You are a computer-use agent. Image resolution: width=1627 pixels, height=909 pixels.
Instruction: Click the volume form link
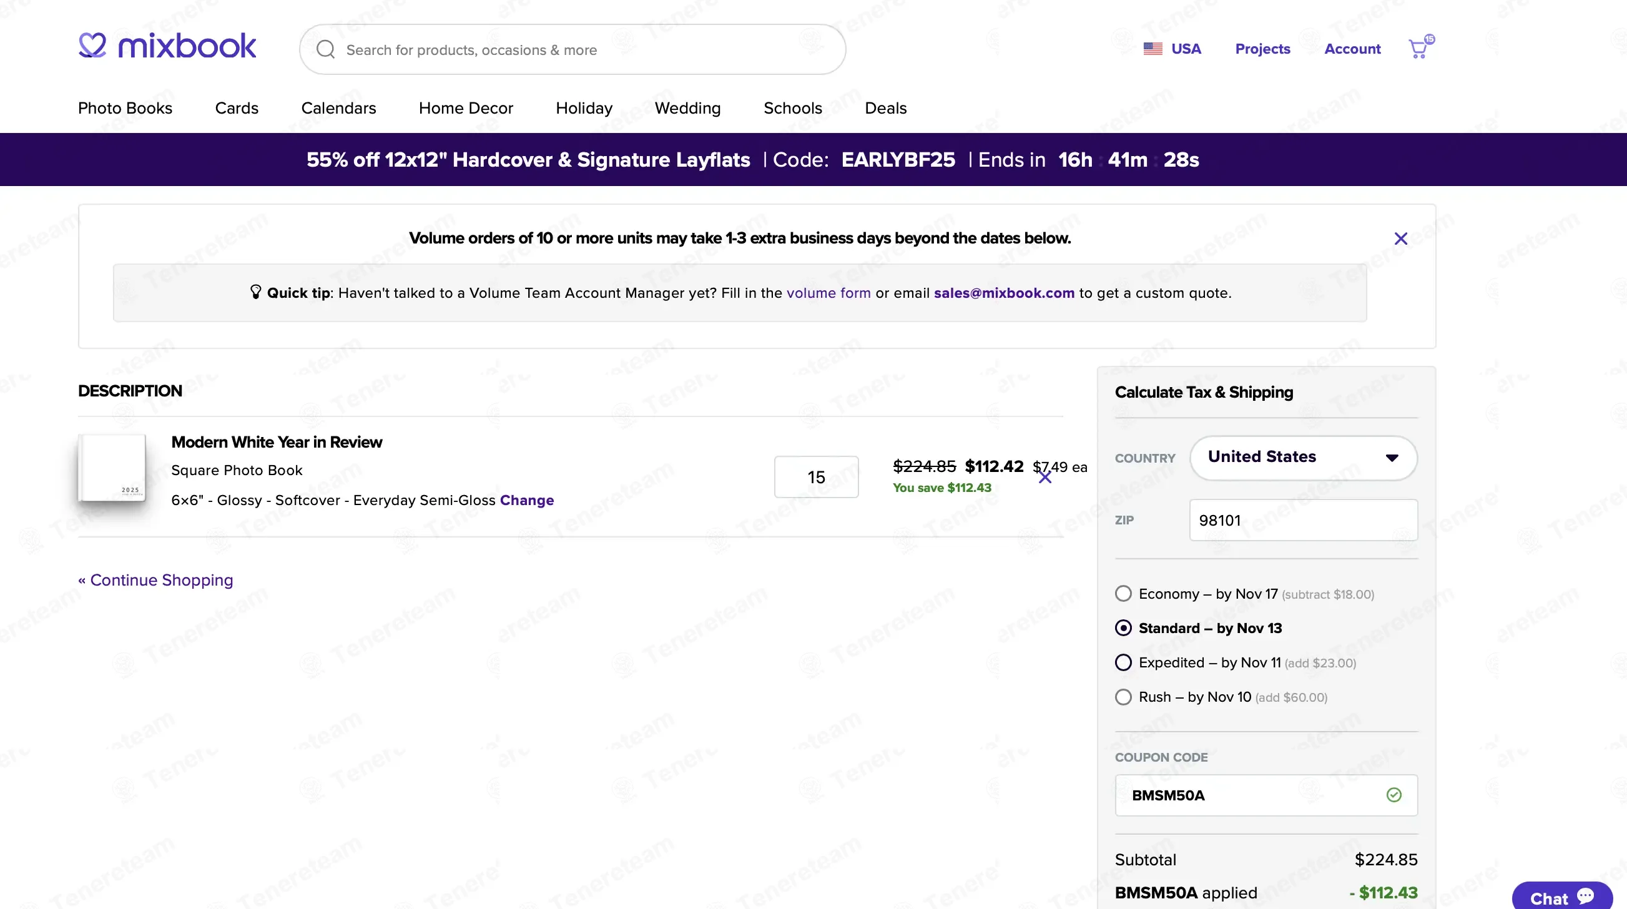click(x=828, y=293)
